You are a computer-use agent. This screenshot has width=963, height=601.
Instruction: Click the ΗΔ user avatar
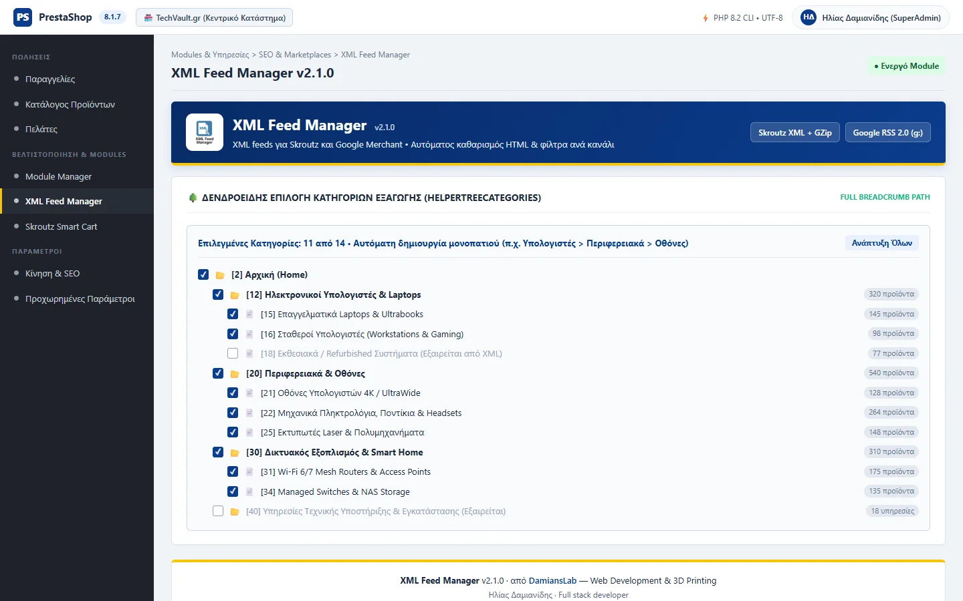pyautogui.click(x=809, y=17)
